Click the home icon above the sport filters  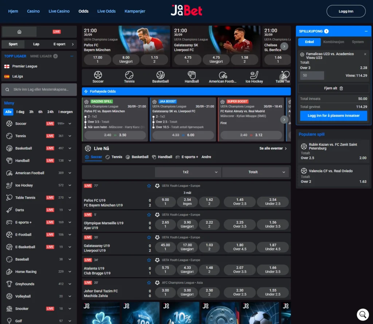click(19, 32)
